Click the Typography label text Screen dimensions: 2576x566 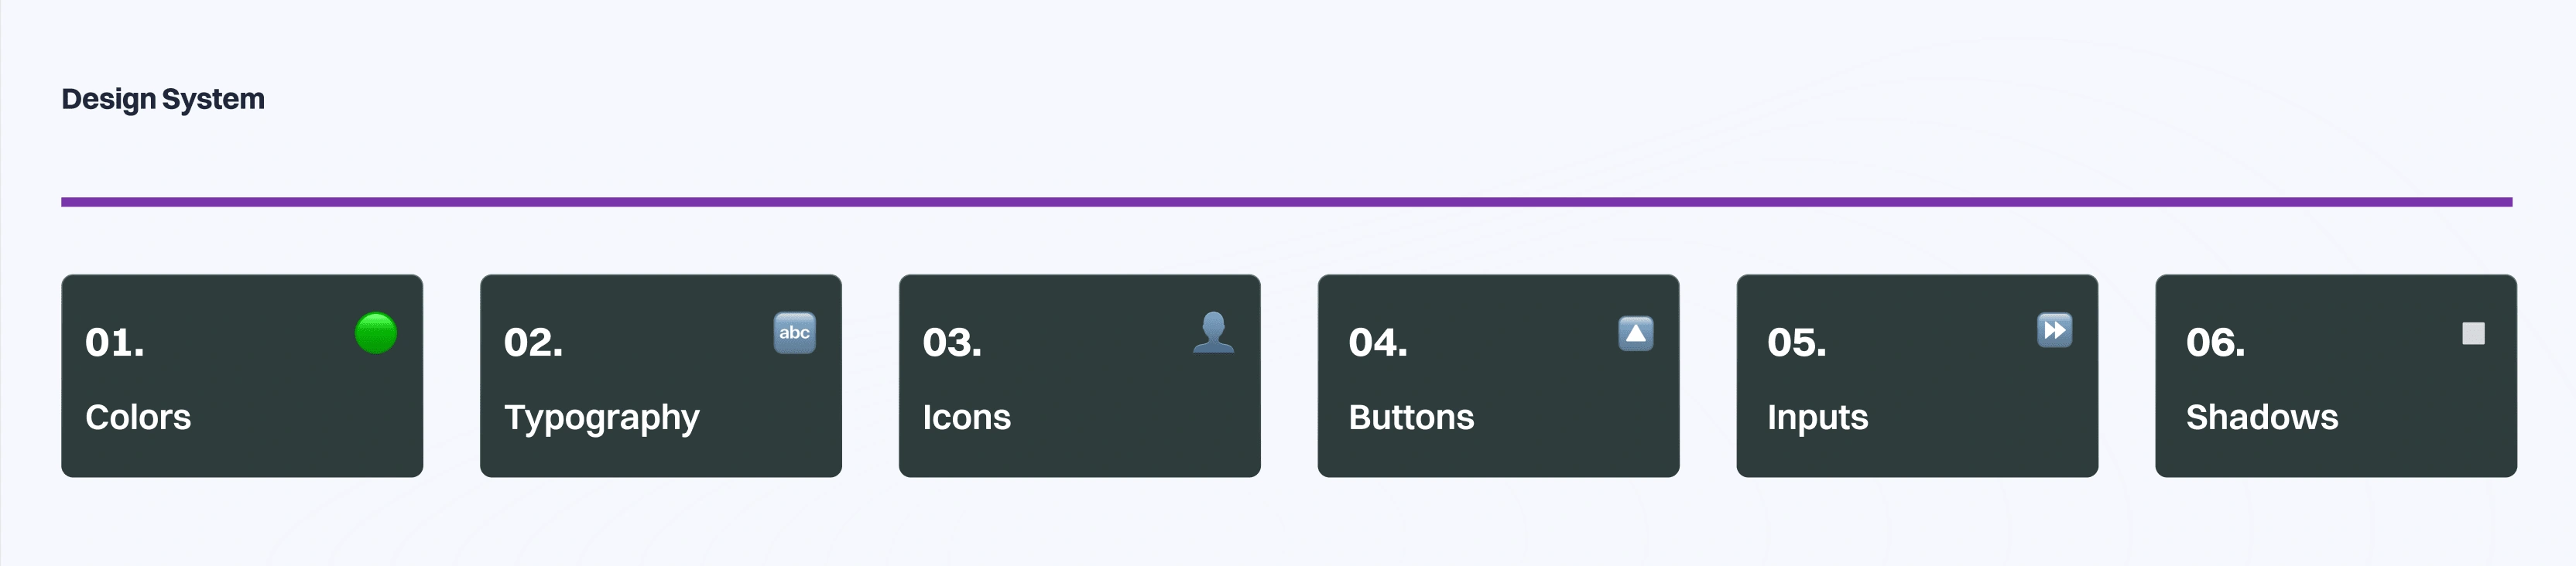(602, 419)
